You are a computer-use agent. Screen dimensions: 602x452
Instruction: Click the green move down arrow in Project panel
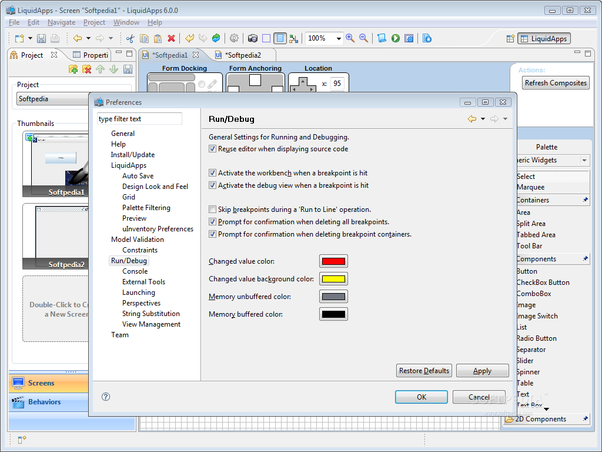coord(113,69)
